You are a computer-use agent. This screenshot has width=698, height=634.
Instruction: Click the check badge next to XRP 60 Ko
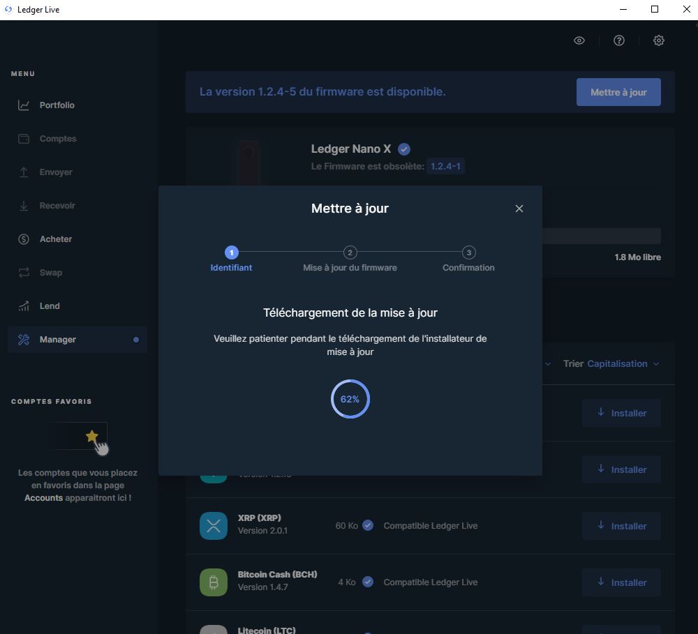pos(368,525)
